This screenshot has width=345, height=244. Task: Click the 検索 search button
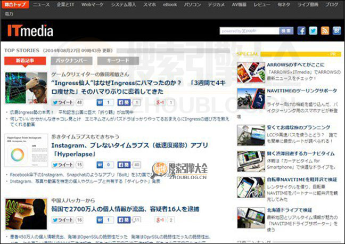pos(286,31)
